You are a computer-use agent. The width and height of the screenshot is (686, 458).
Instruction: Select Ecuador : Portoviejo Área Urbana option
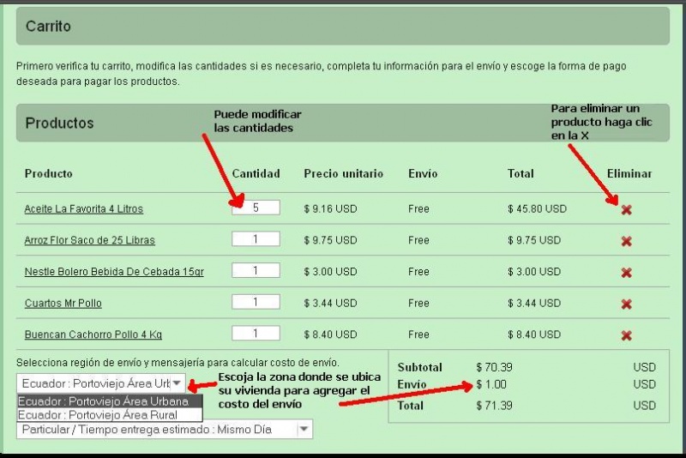point(109,401)
